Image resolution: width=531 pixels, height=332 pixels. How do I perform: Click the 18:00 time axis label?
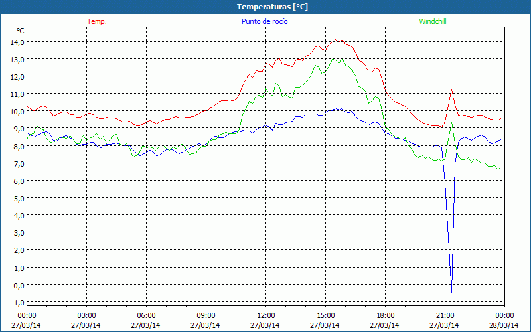tap(385, 316)
